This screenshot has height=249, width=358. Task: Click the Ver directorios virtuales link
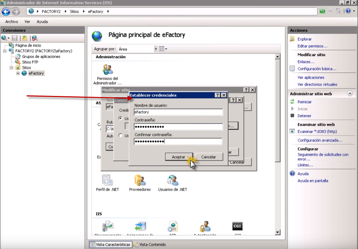coord(317,84)
